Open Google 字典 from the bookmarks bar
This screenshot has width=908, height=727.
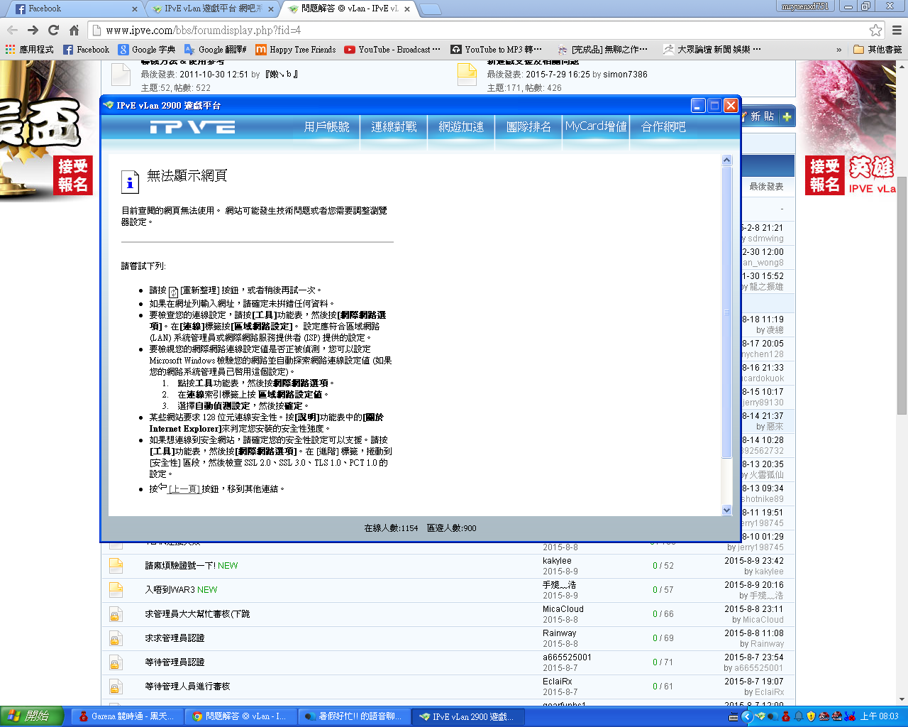tap(146, 50)
